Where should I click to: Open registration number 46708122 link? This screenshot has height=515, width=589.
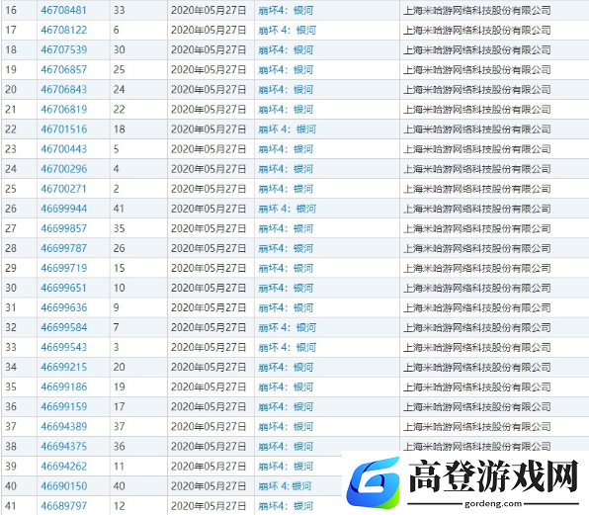[x=63, y=30]
